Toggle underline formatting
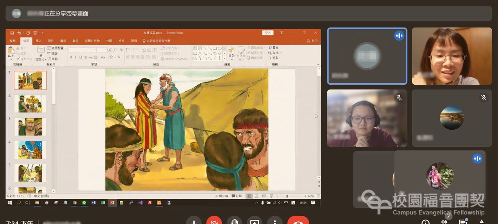498x224 pixels. (x=80, y=57)
